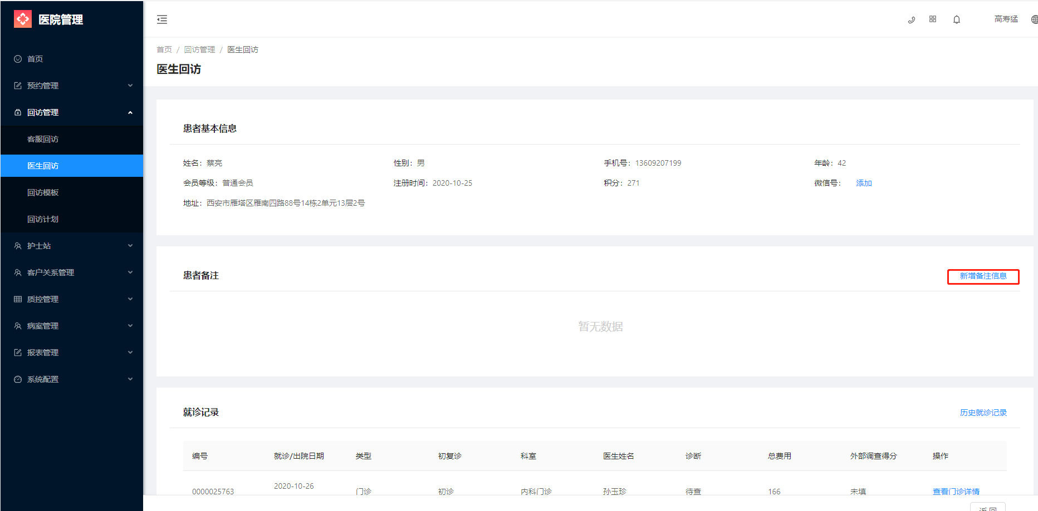Click the 外部调查得分 column header

pyautogui.click(x=874, y=456)
